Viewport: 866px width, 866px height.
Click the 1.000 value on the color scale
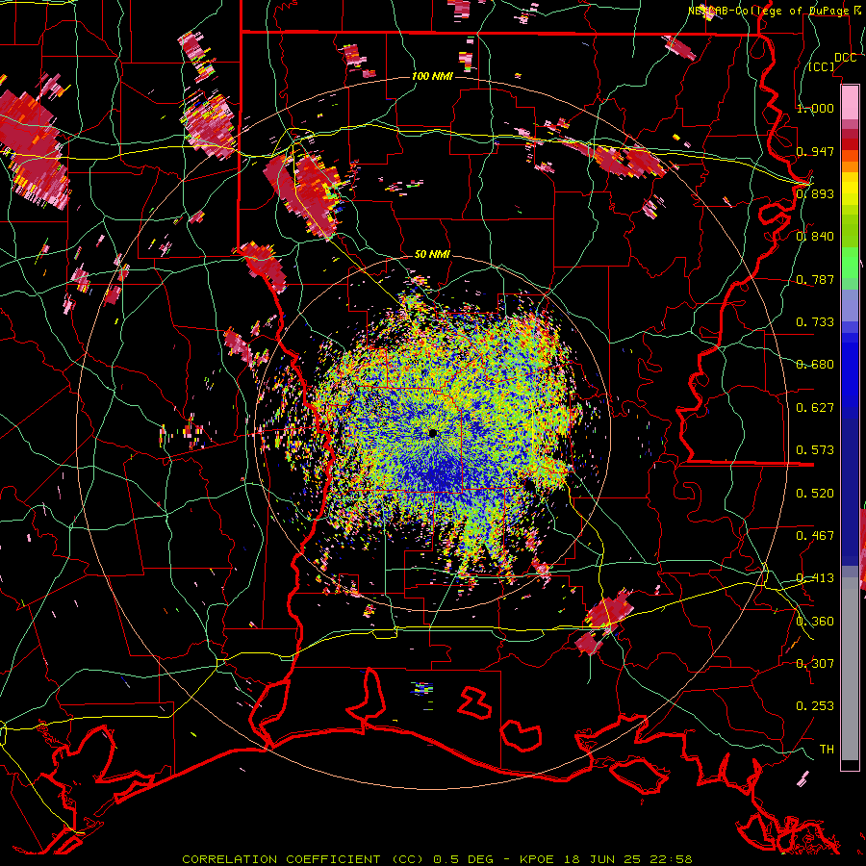point(815,108)
